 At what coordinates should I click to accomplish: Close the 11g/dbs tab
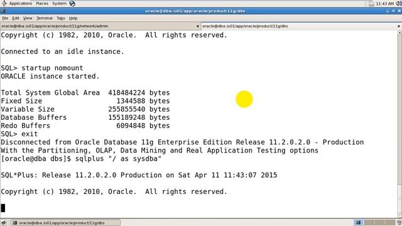coord(399,26)
